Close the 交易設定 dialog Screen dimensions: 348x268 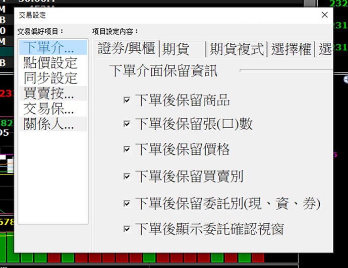click(324, 15)
